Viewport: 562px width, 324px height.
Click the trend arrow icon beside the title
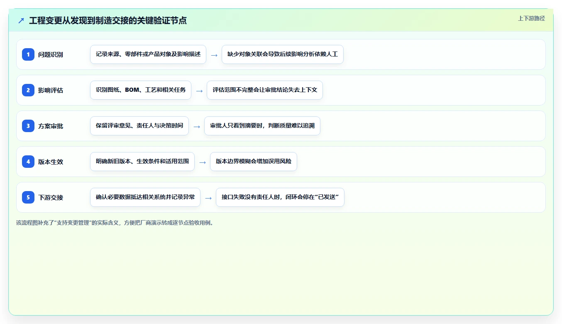(x=21, y=20)
